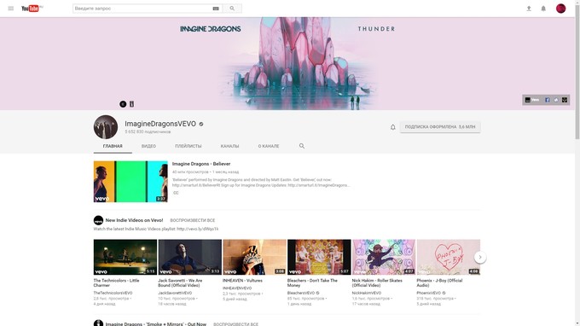Visit TheTechnicolorsVEVO channel link

pyautogui.click(x=113, y=293)
